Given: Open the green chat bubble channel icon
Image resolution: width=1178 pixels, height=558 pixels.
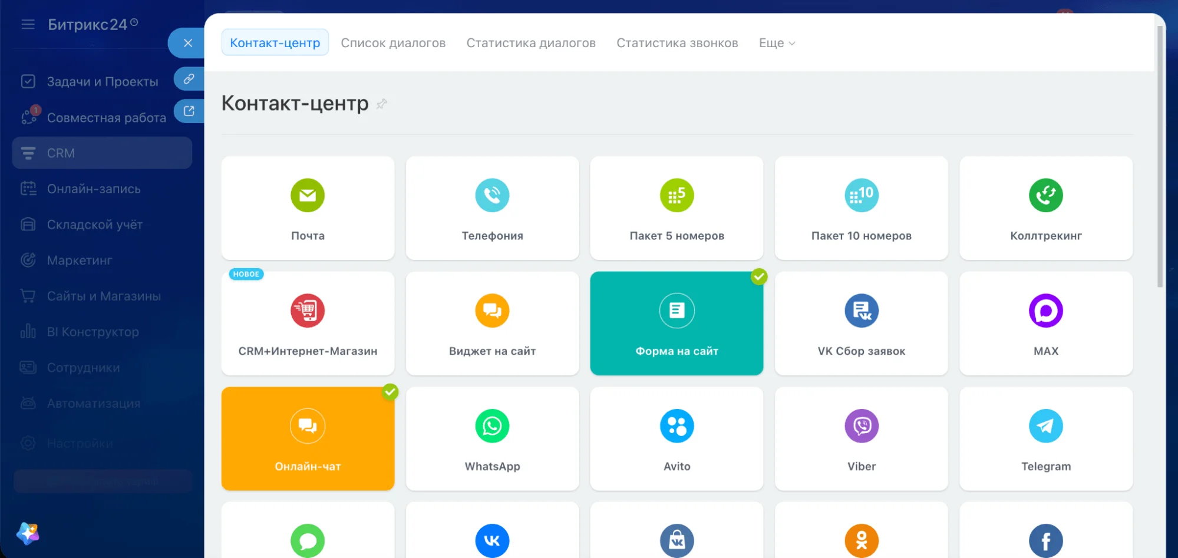Looking at the screenshot, I should pos(308,540).
